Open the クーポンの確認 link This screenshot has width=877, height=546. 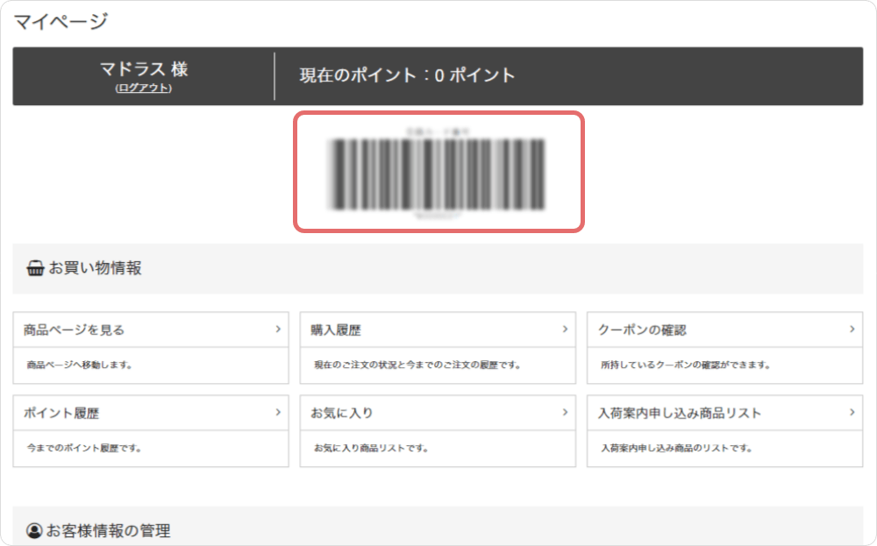[642, 330]
